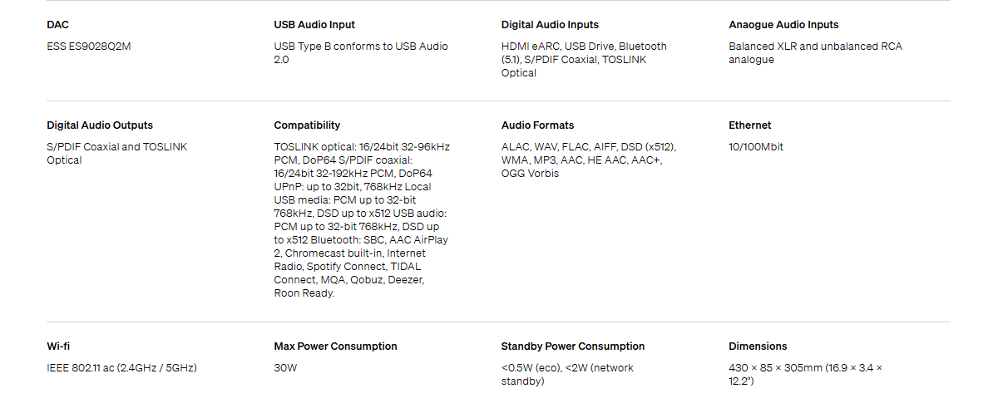Click the ALAC, WAV, FLAC formats list

click(x=588, y=160)
